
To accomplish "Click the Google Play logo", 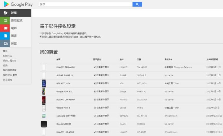I will pyautogui.click(x=18, y=4).
